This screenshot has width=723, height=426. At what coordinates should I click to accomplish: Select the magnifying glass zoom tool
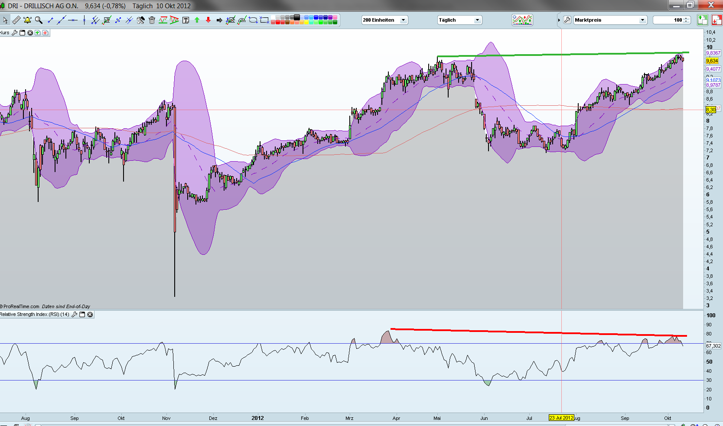pos(39,20)
